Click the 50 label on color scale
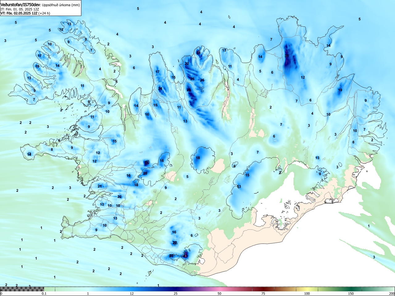This screenshot has width=395, height=296. point(219,294)
